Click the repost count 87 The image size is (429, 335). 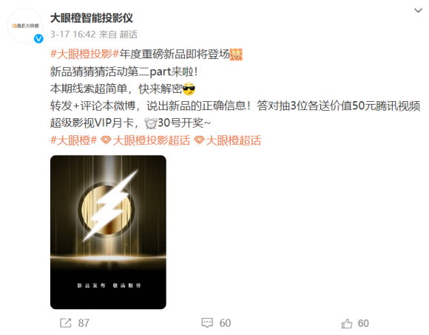coord(84,323)
